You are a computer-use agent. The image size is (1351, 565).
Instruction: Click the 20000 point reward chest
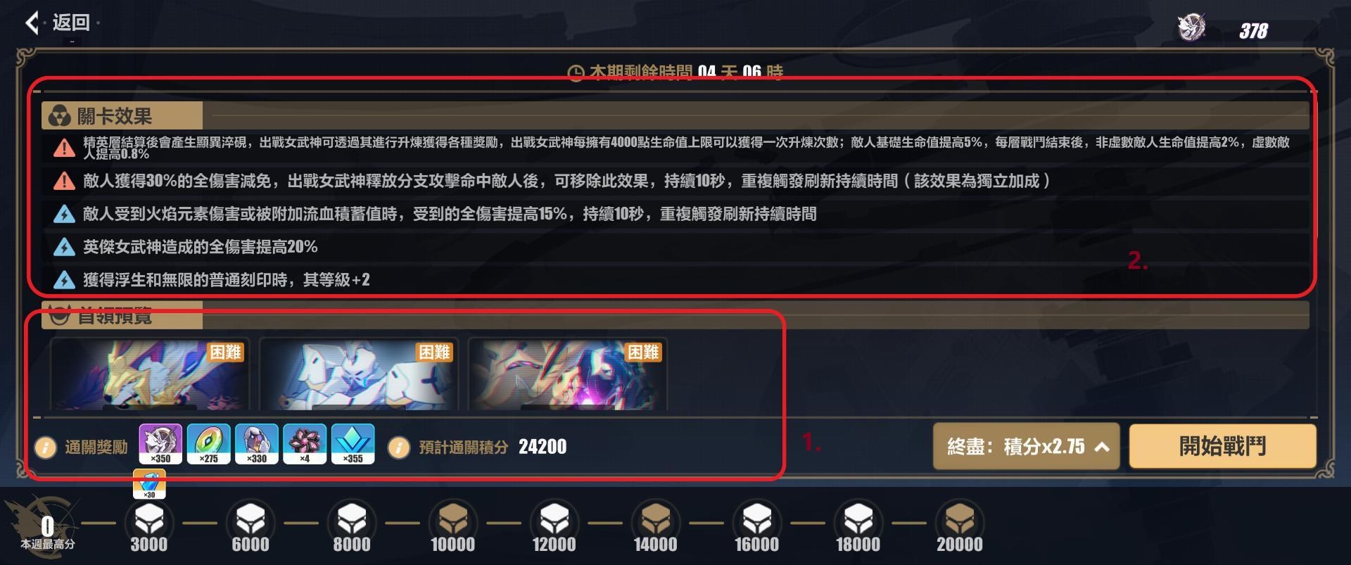coord(960,521)
